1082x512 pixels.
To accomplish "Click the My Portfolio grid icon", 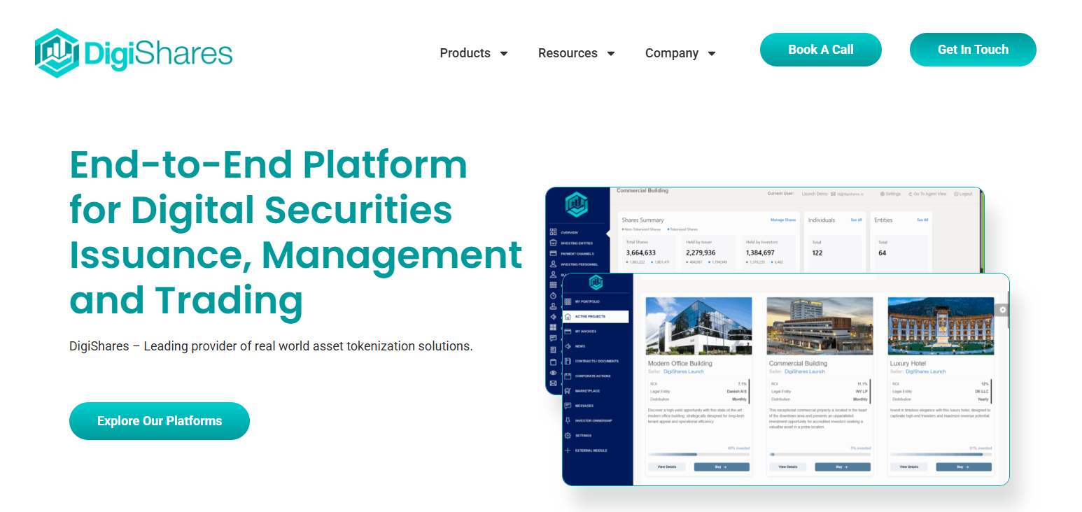I will [x=568, y=301].
